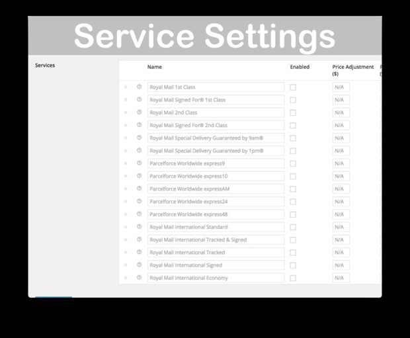Click drag handle for Parcelforce express9 row

tap(126, 163)
